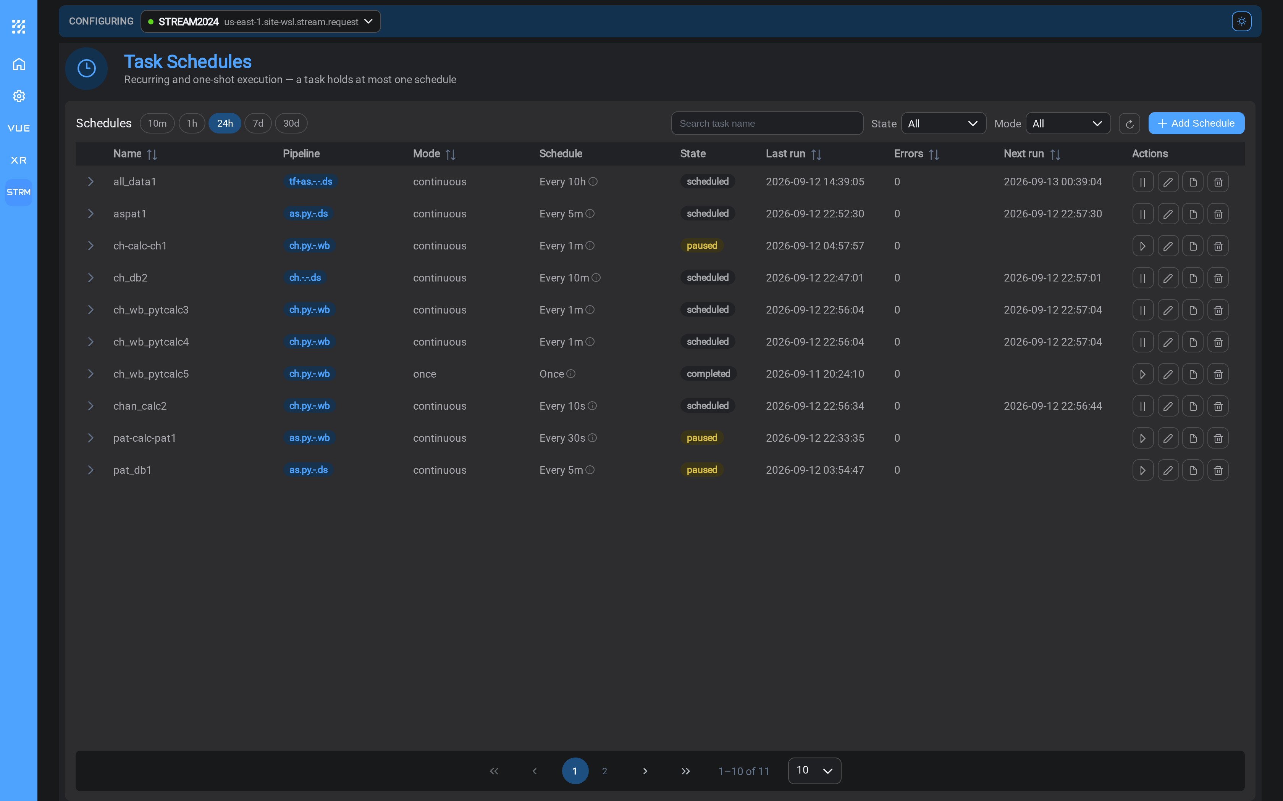Run the ch_wb_pytcalc5 schedule

tap(1142, 374)
